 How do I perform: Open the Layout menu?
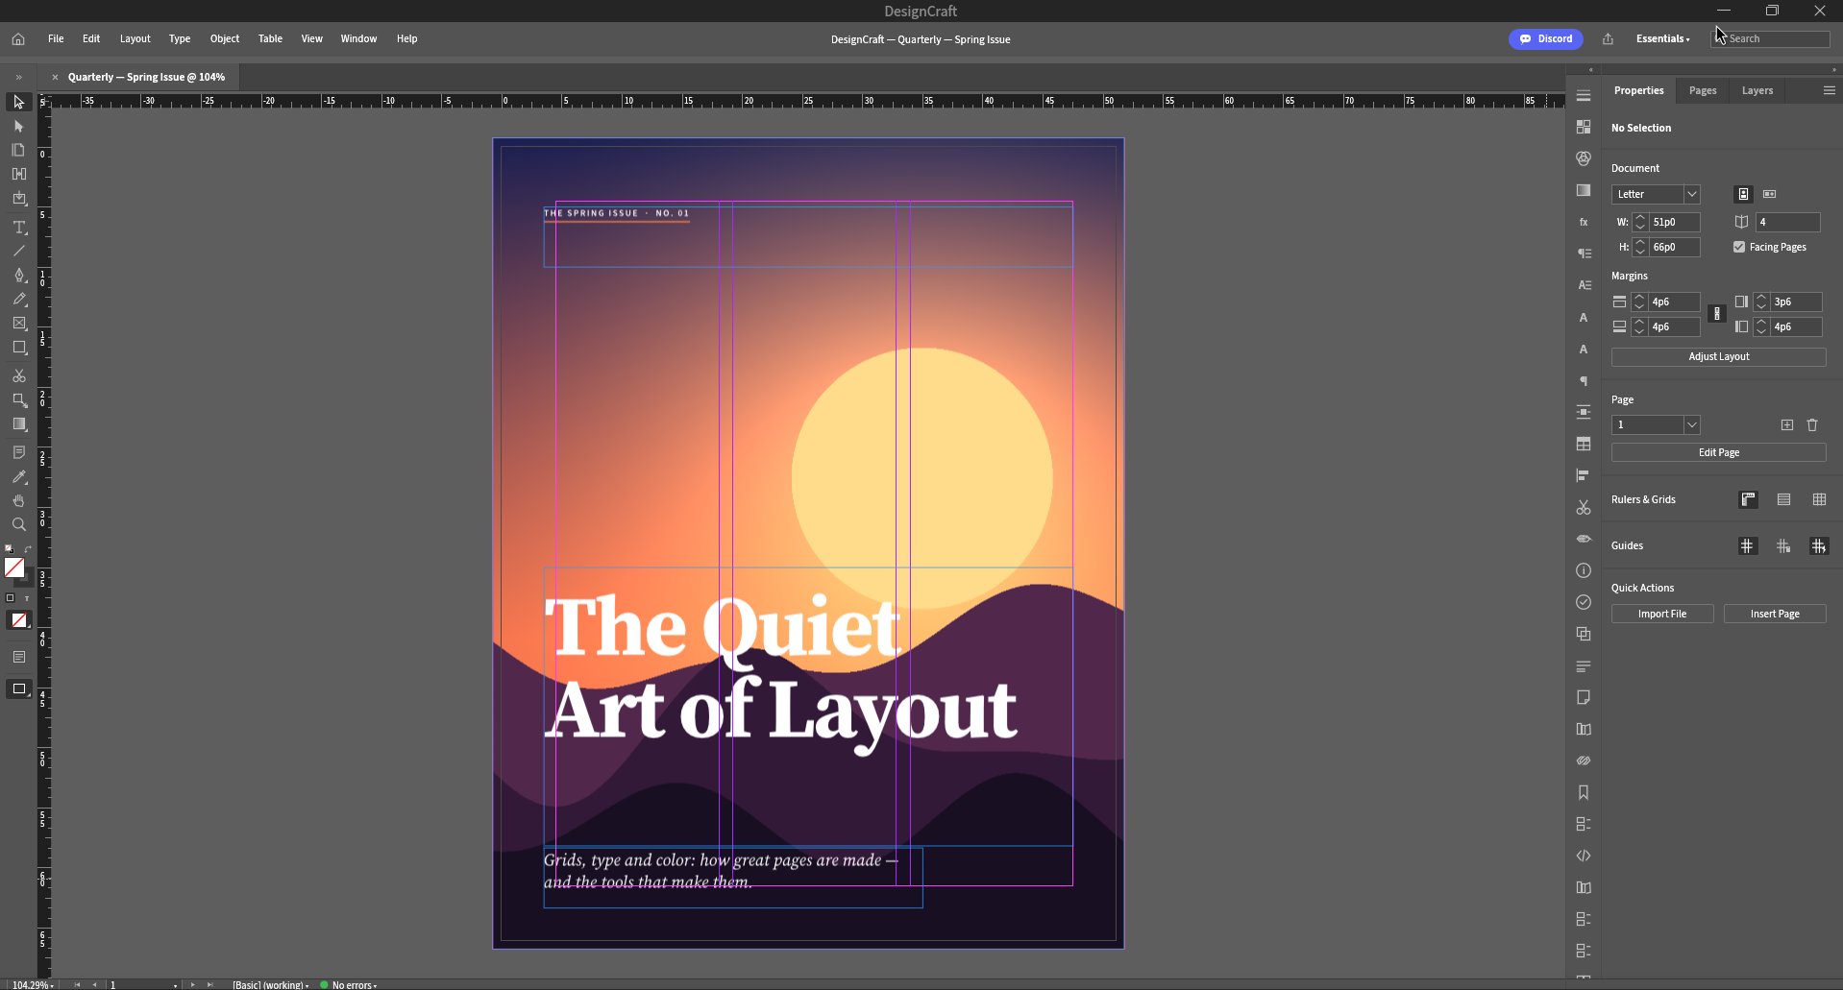point(135,39)
